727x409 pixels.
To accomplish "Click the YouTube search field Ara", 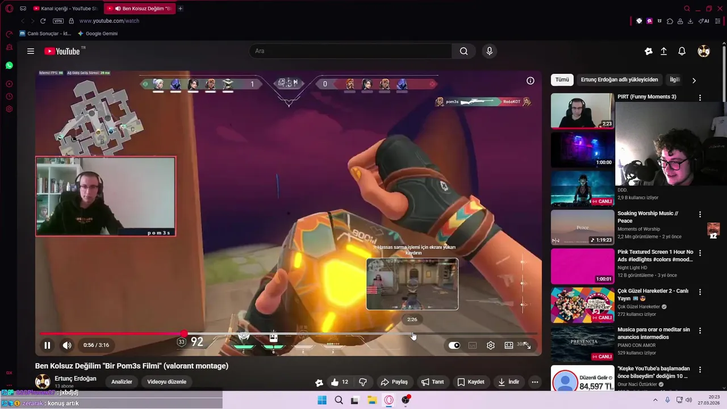I will [351, 51].
